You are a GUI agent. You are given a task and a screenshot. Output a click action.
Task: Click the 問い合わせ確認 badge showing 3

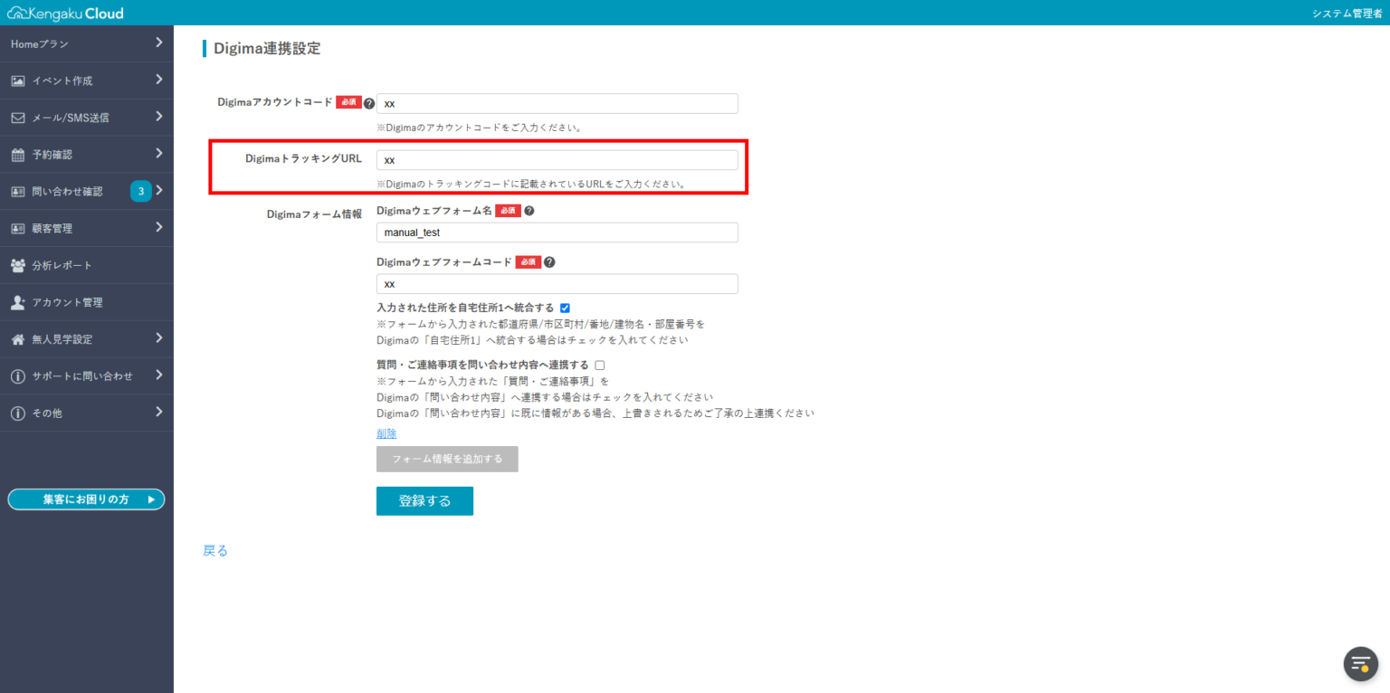click(x=140, y=191)
